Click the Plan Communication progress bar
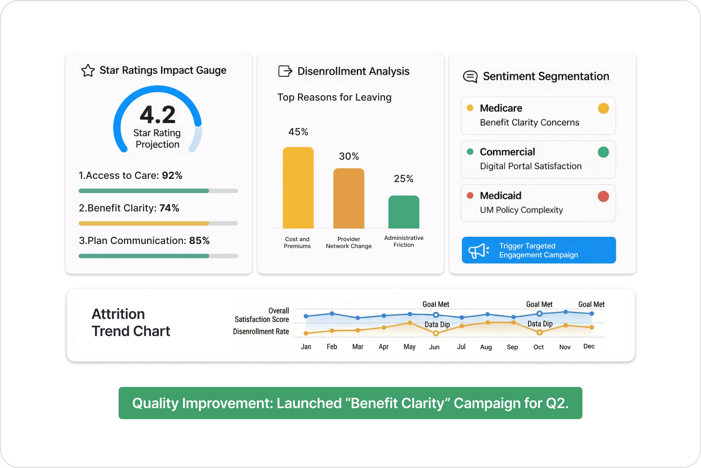The image size is (701, 468). coord(158,256)
